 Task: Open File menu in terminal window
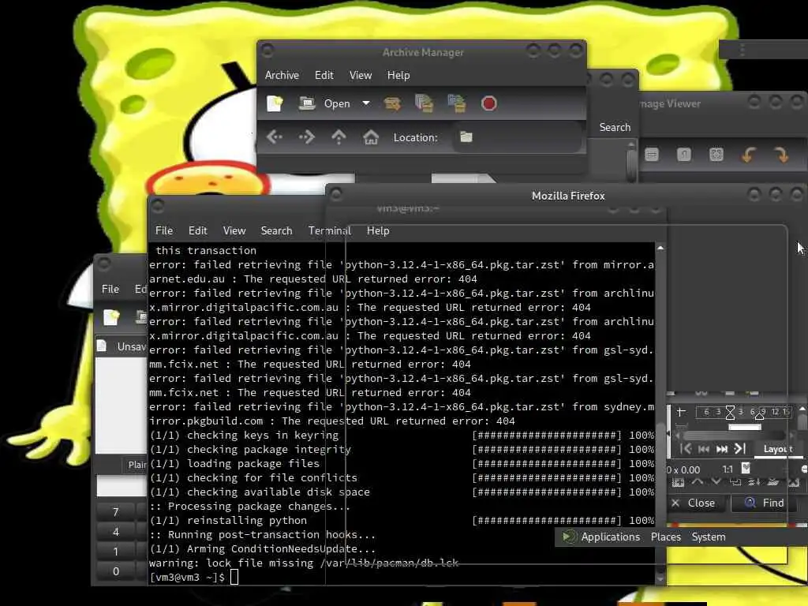164,231
